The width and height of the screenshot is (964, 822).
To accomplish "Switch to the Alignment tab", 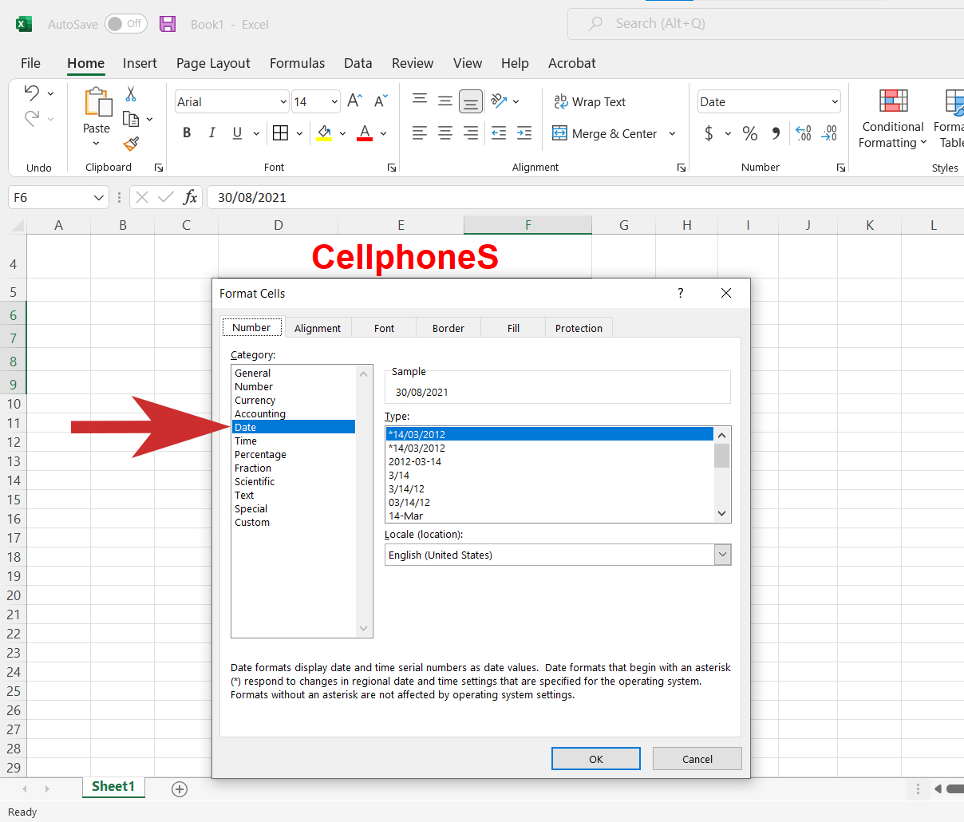I will (317, 328).
